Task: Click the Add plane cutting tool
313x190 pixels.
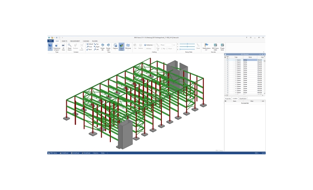Action: 148,45
